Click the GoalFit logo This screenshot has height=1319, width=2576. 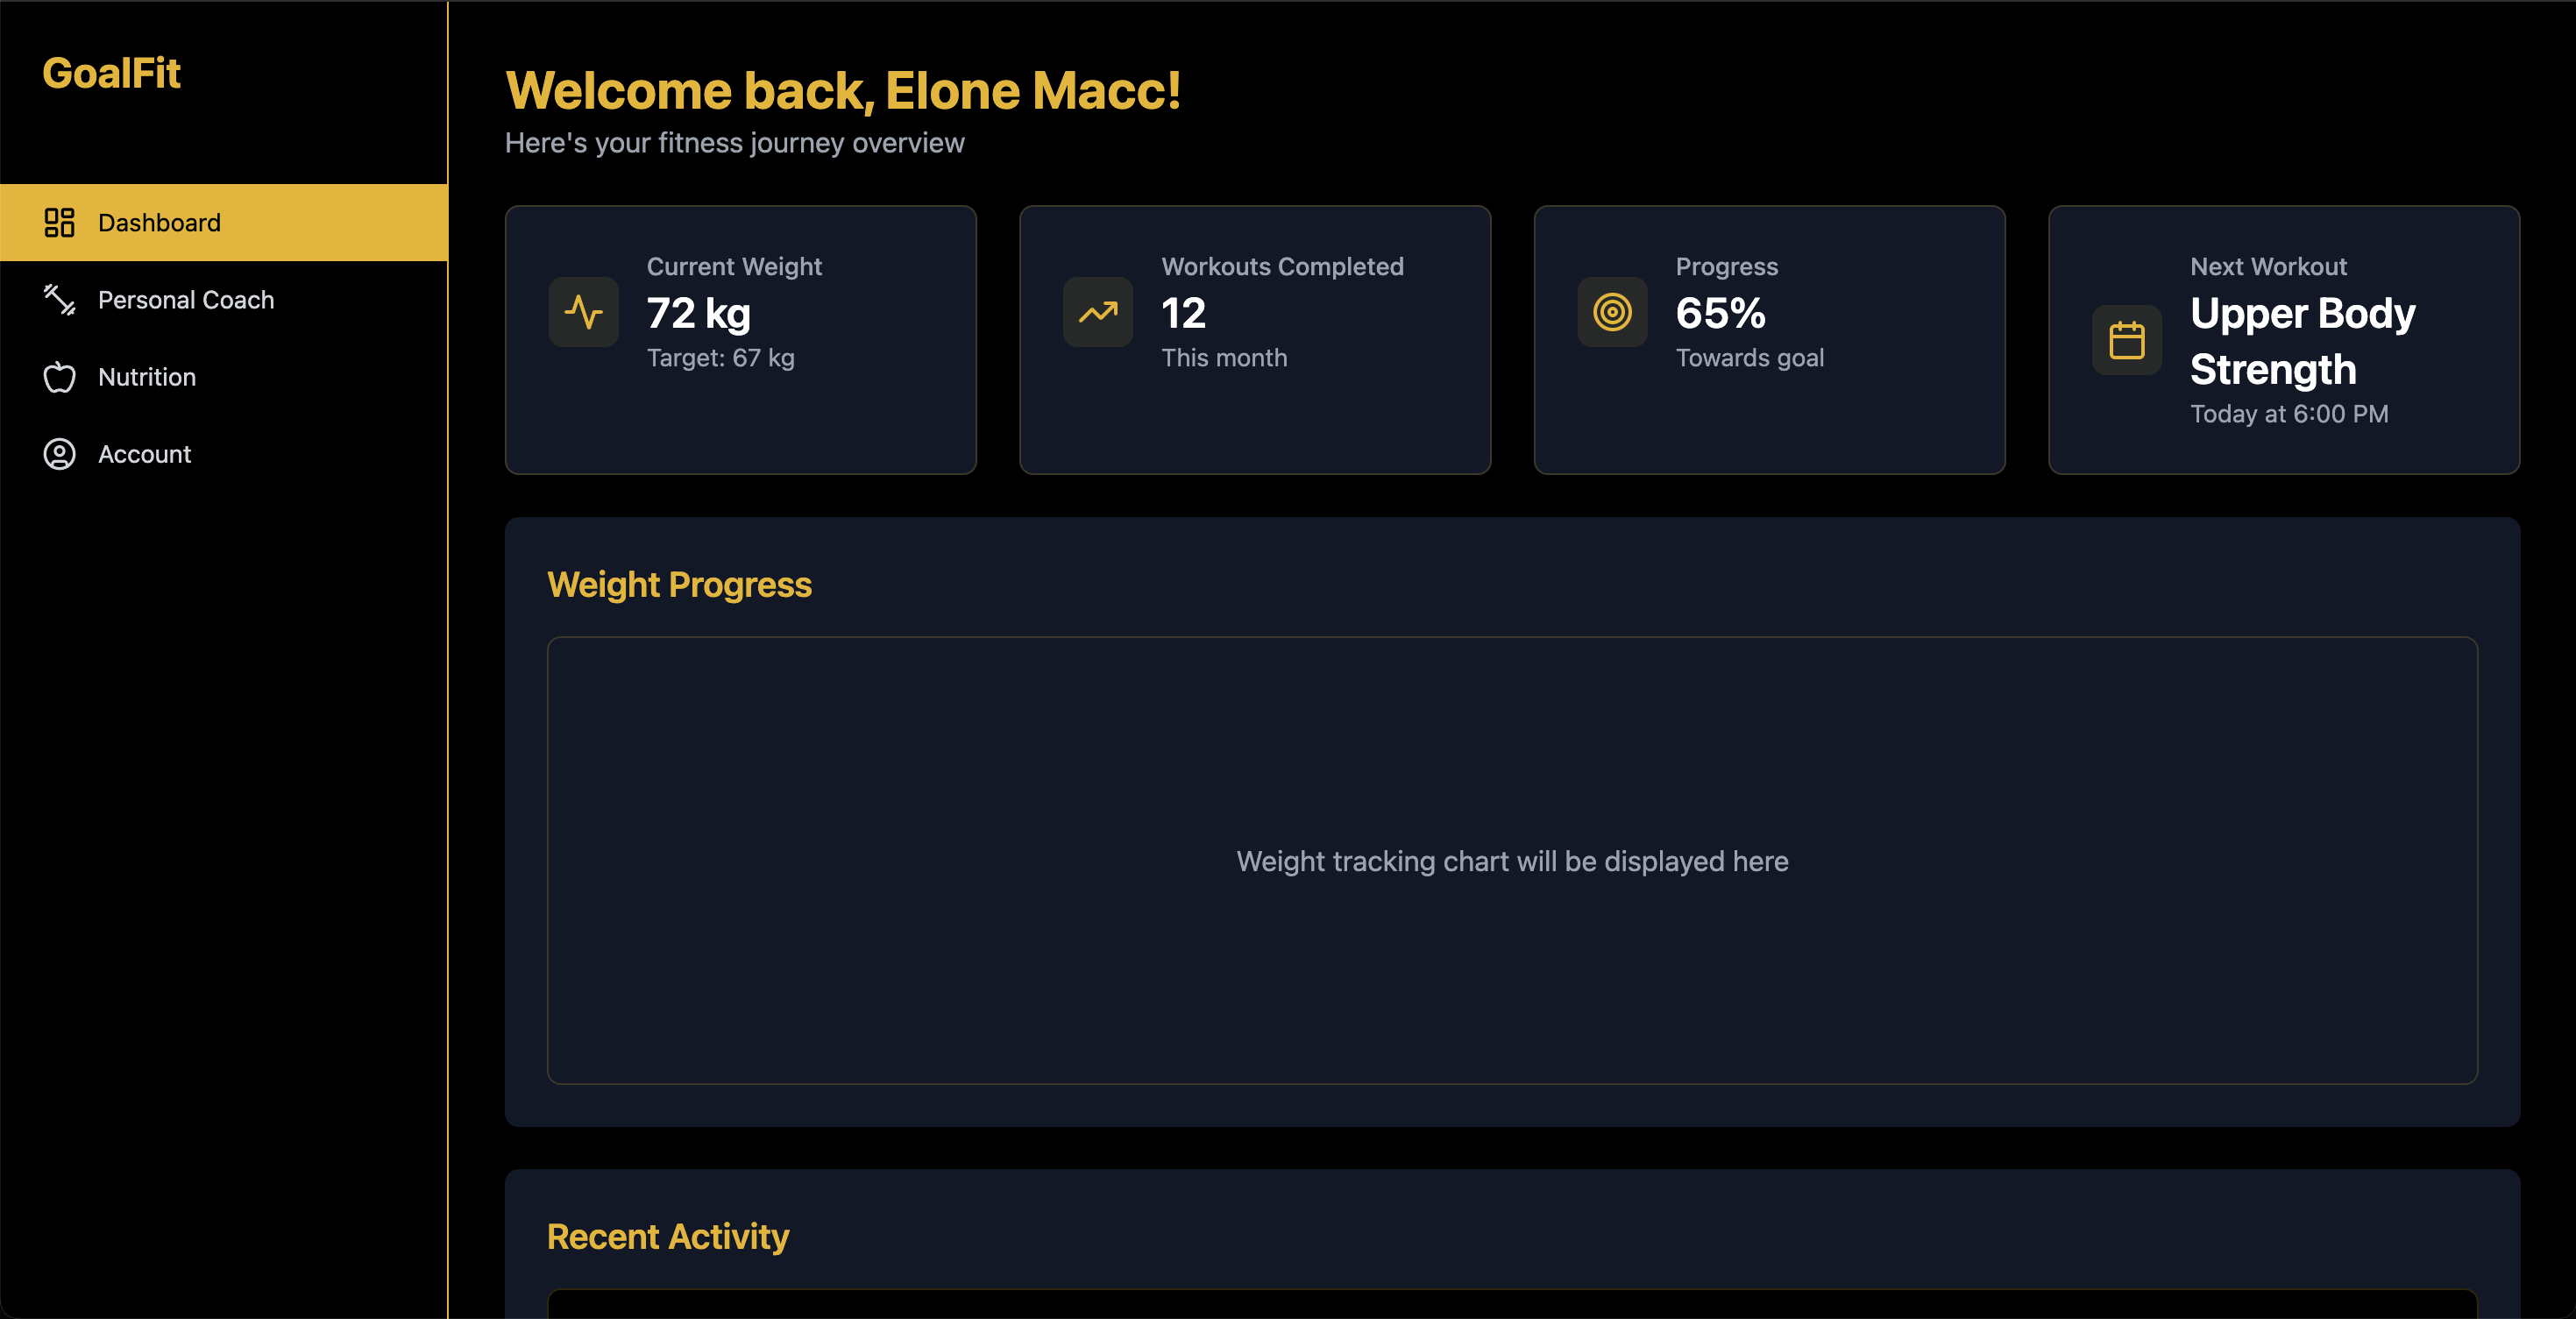click(111, 73)
